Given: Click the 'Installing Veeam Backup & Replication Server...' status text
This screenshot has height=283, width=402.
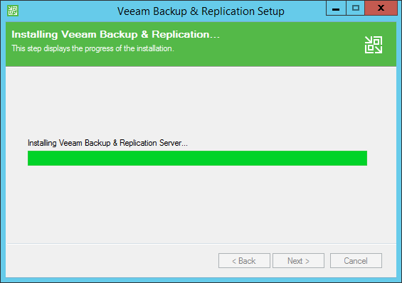Looking at the screenshot, I should 107,143.
